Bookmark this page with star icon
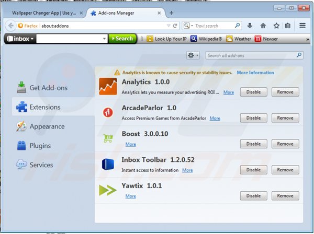Image resolution: width=314 pixels, height=234 pixels. pyautogui.click(x=276, y=26)
